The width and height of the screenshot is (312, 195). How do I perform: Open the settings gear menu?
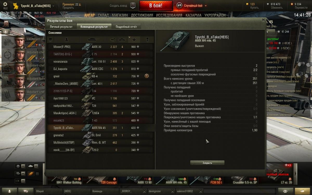click(x=5, y=4)
